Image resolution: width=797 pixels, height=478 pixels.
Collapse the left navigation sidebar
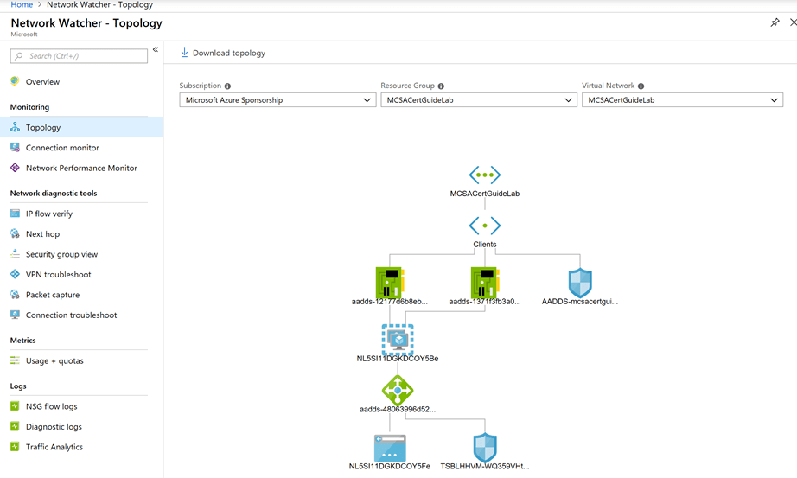tap(156, 50)
